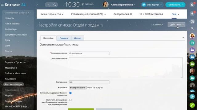Open the blonde woman contact avatar

(x=192, y=36)
